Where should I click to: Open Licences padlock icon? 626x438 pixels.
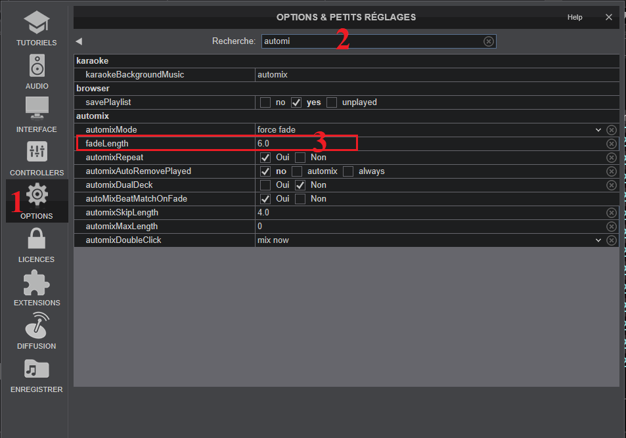coord(37,239)
